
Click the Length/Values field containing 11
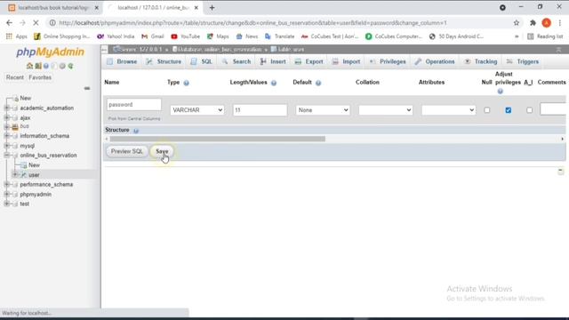click(260, 110)
